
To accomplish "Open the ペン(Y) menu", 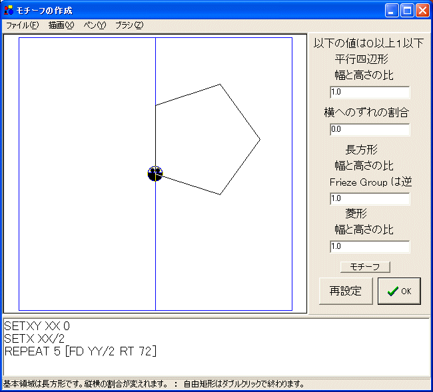I will (95, 25).
